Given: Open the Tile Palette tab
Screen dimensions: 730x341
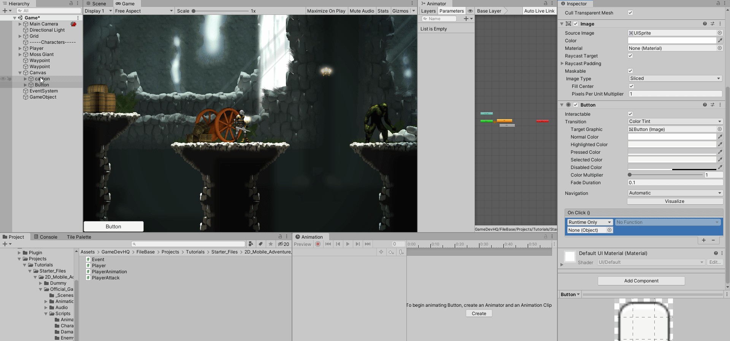Looking at the screenshot, I should [79, 237].
